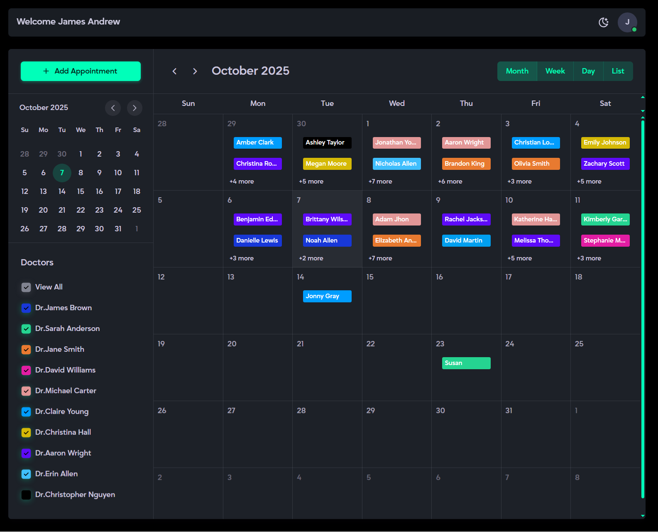This screenshot has height=532, width=658.
Task: Go to next month in main calendar
Action: click(x=195, y=71)
